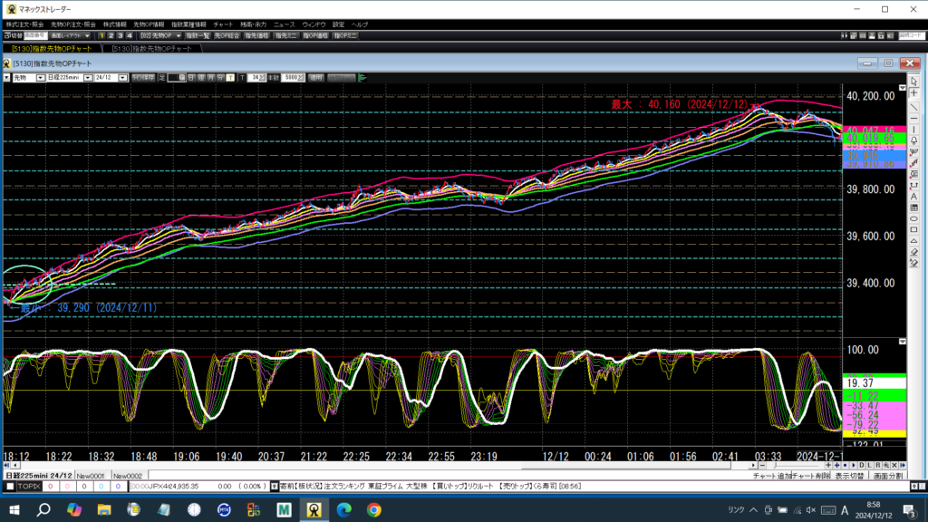The image size is (928, 522).
Task: Open Google Chrome from taskbar
Action: click(x=374, y=509)
